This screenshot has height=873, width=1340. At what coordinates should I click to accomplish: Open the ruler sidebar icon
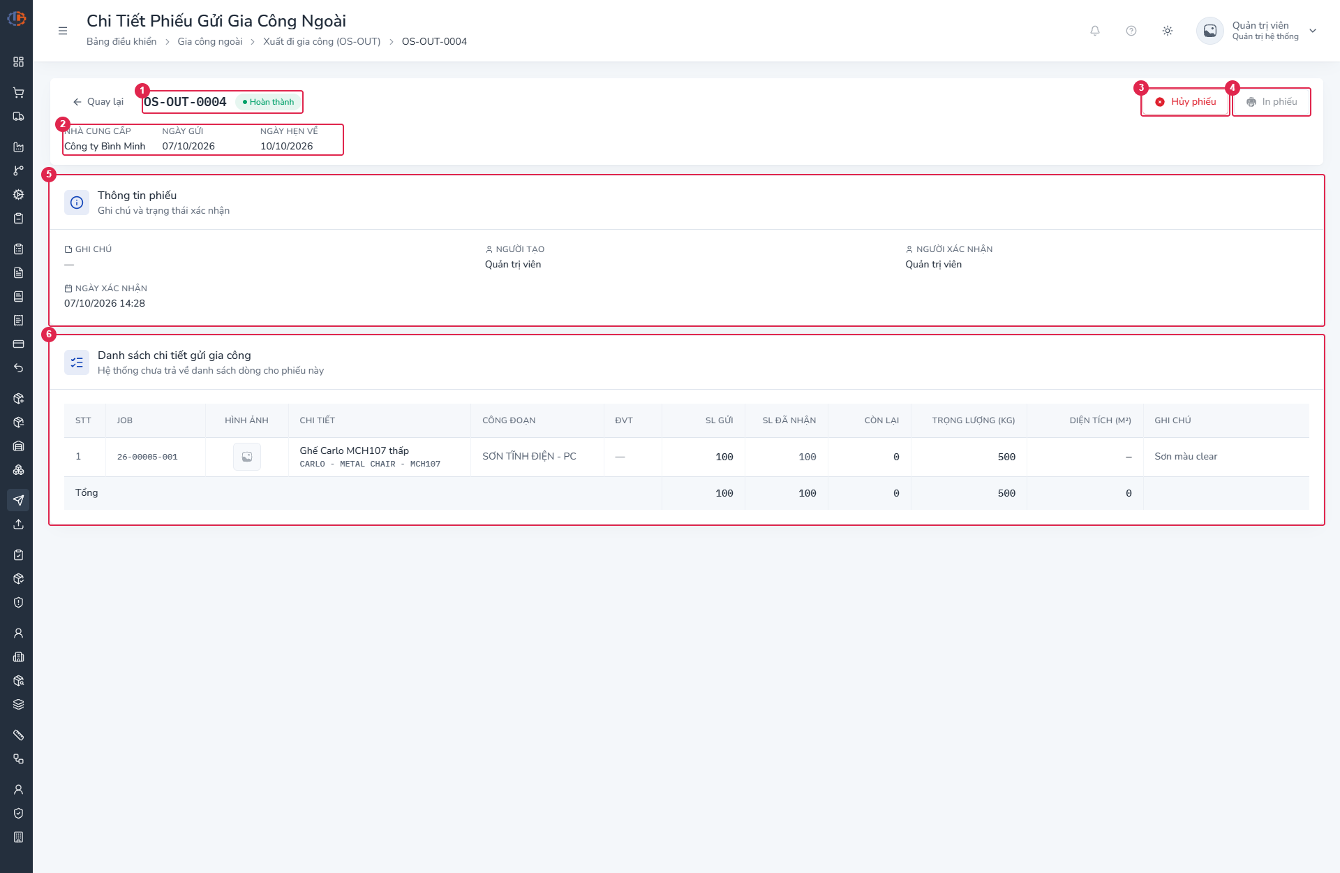[18, 735]
